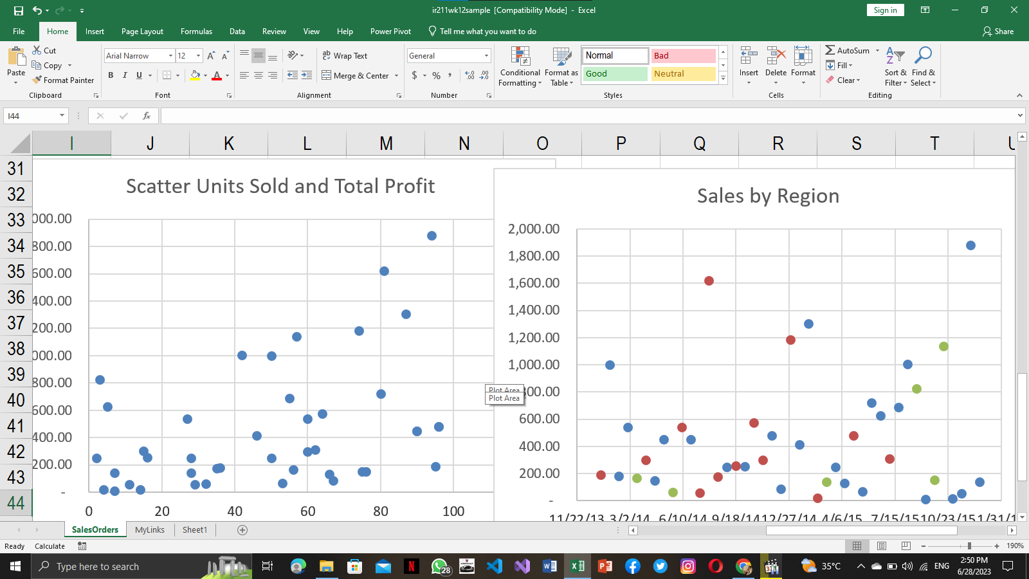This screenshot has width=1029, height=579.
Task: Click the Format Painter brush icon
Action: 37,80
